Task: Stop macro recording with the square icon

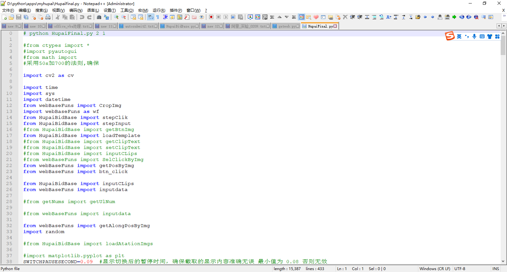Action: [x=219, y=17]
